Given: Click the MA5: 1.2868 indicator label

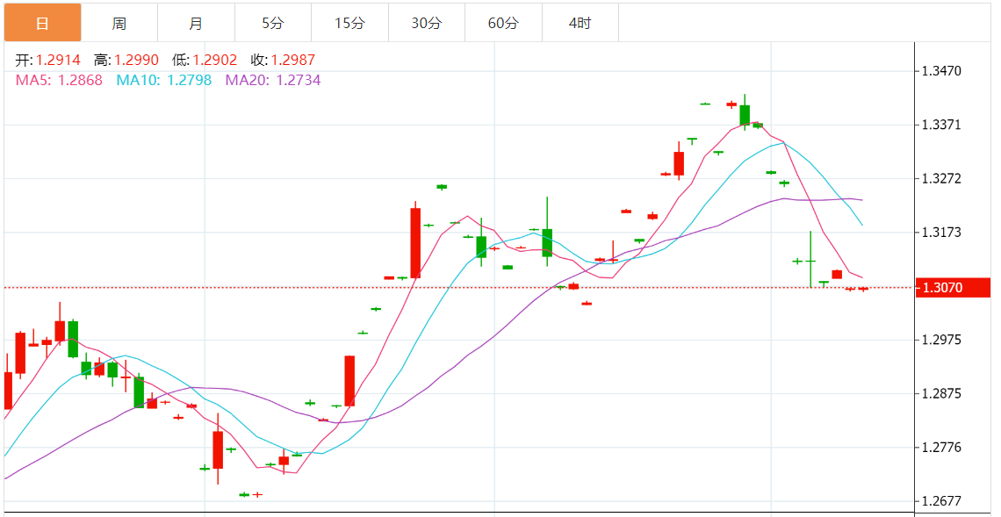Looking at the screenshot, I should pos(59,81).
